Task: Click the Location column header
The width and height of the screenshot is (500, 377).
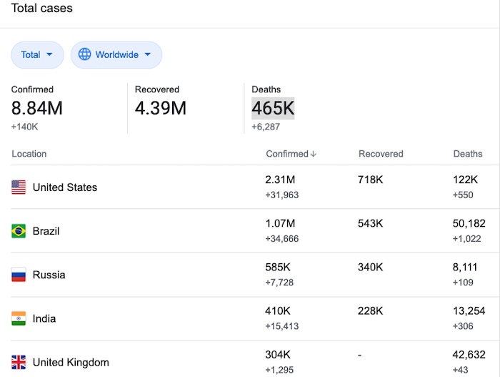Action: pos(29,154)
